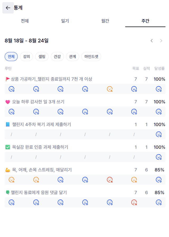
Task: Open the 오늘 하루 감사한 일 3개 쓰기 routine
Action: point(38,102)
